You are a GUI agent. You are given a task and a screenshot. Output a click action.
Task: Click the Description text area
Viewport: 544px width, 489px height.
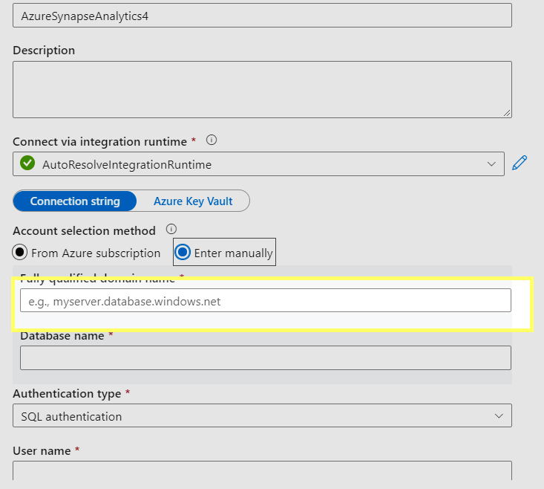click(x=262, y=90)
